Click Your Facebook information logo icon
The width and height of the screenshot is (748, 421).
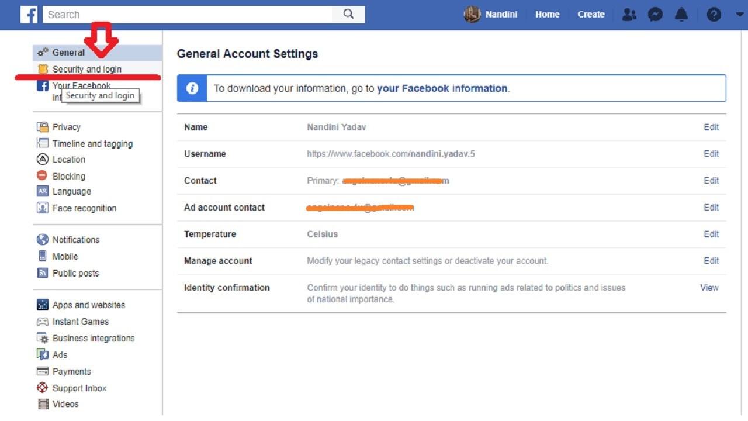(x=43, y=86)
